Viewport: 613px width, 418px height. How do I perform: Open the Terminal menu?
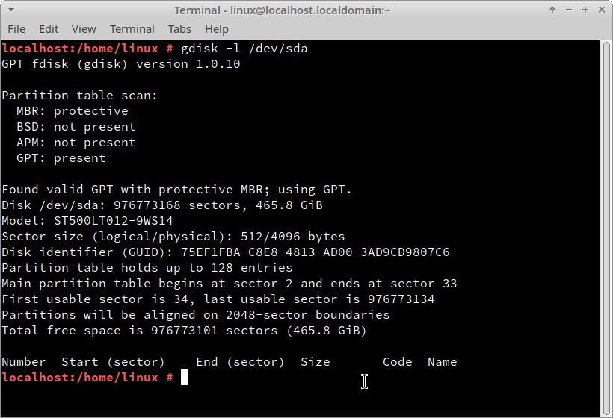coord(132,29)
